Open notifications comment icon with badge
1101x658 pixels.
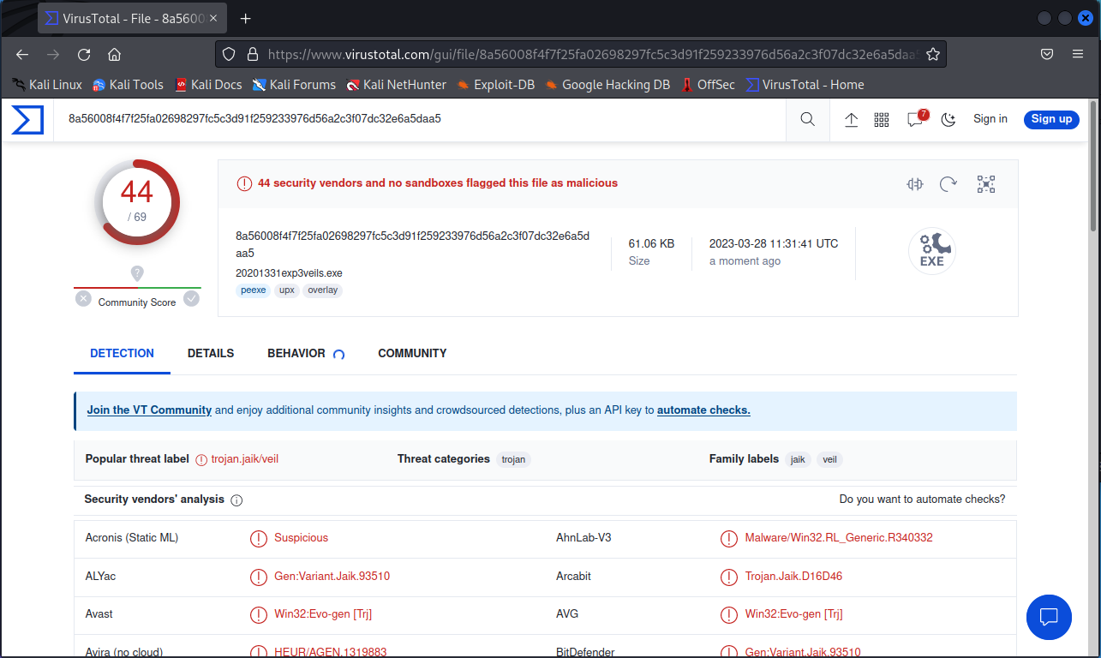916,119
